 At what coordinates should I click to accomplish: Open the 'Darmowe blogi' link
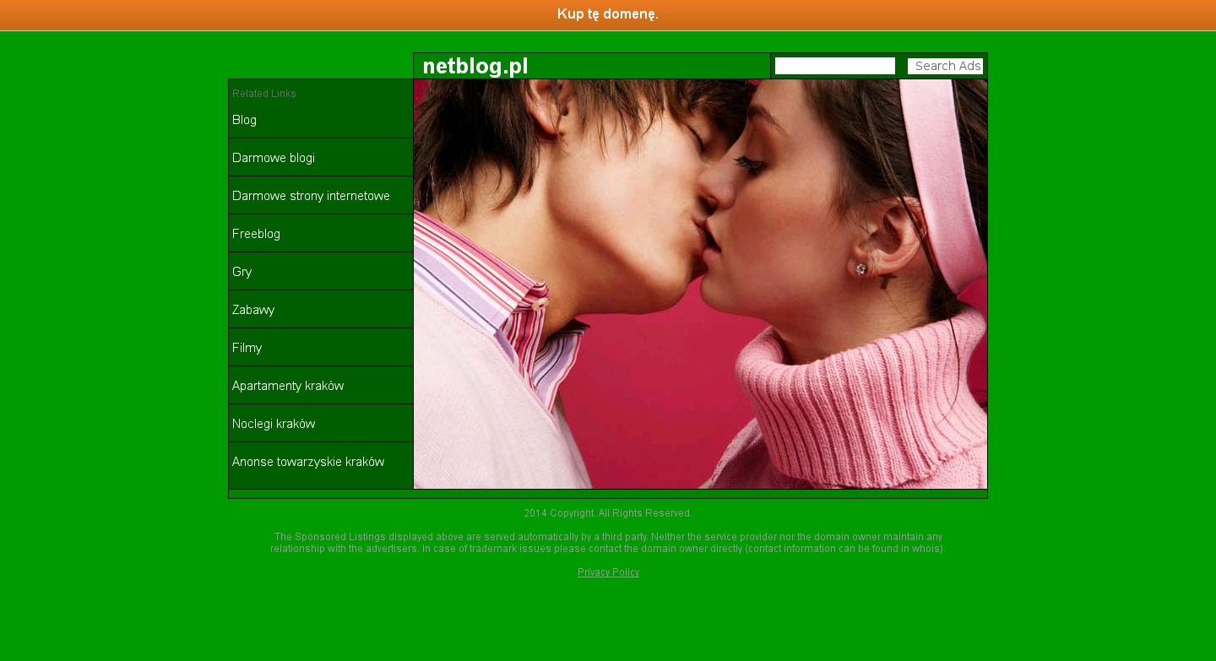273,158
